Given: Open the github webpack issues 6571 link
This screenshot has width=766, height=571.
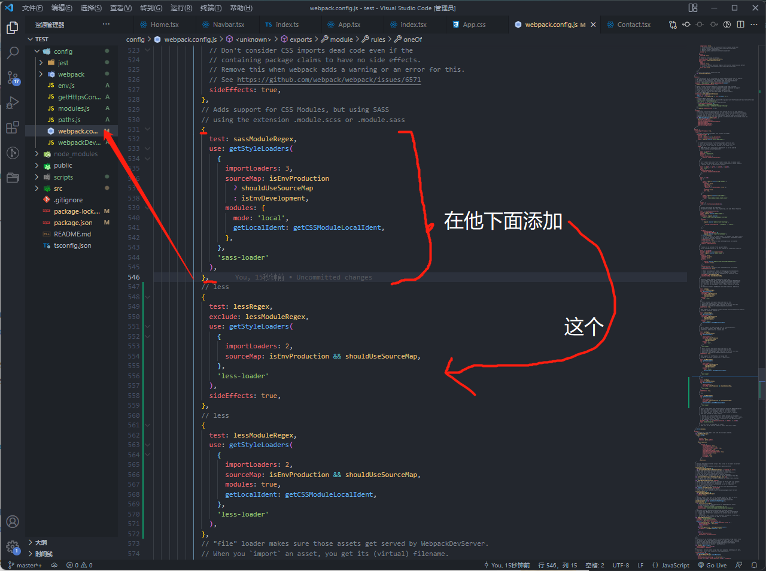Looking at the screenshot, I should pos(329,80).
